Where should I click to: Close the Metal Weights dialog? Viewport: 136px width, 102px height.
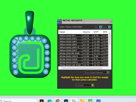[110, 21]
